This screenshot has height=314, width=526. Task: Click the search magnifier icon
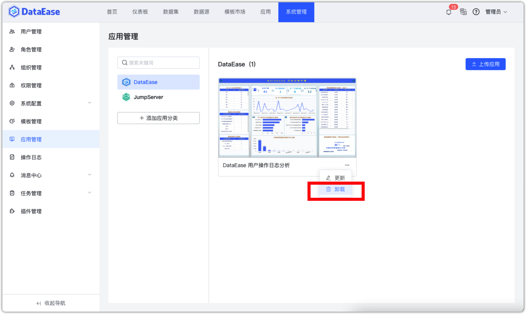point(124,63)
